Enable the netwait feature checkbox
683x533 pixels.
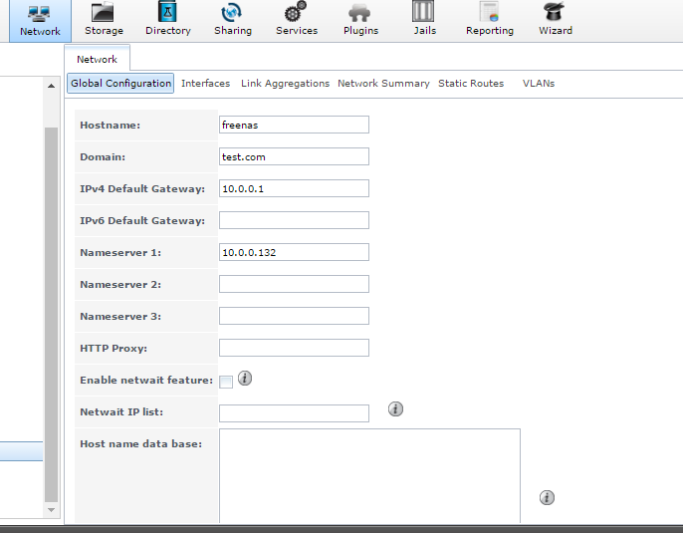click(226, 382)
